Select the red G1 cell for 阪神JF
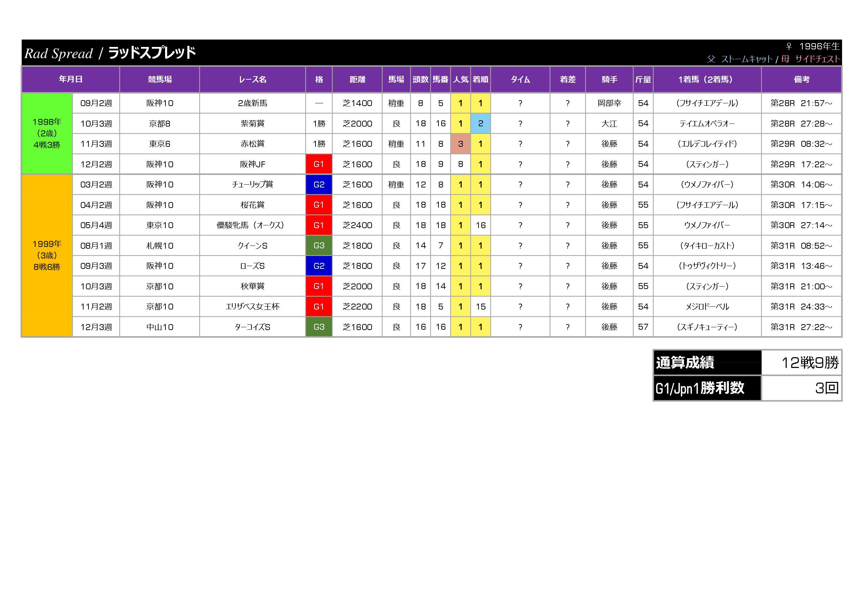This screenshot has height=610, width=864. (319, 164)
